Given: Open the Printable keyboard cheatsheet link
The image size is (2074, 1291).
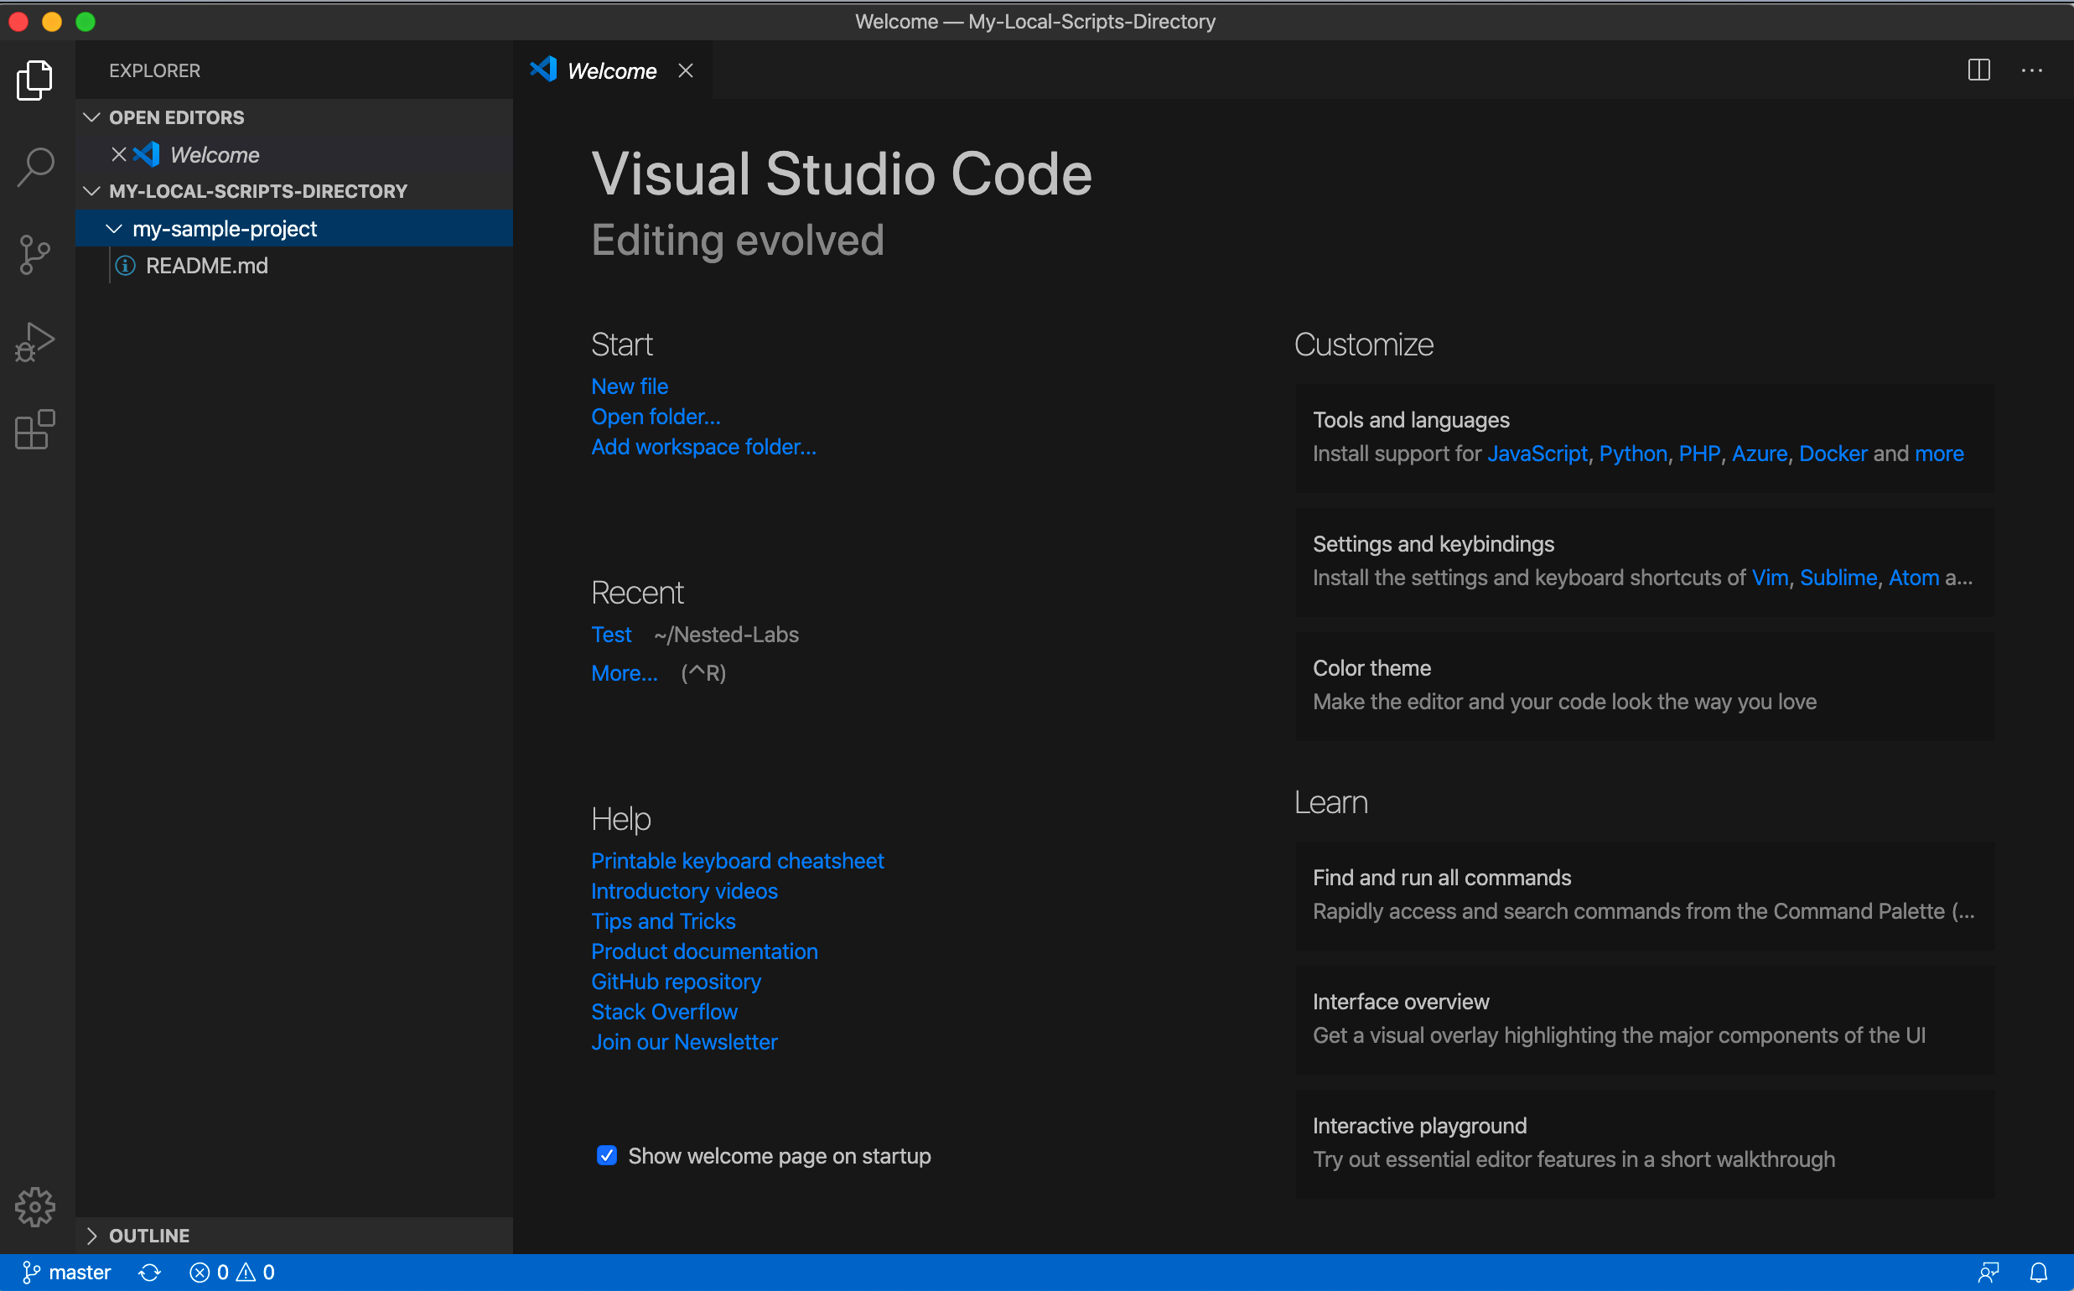Looking at the screenshot, I should tap(737, 861).
